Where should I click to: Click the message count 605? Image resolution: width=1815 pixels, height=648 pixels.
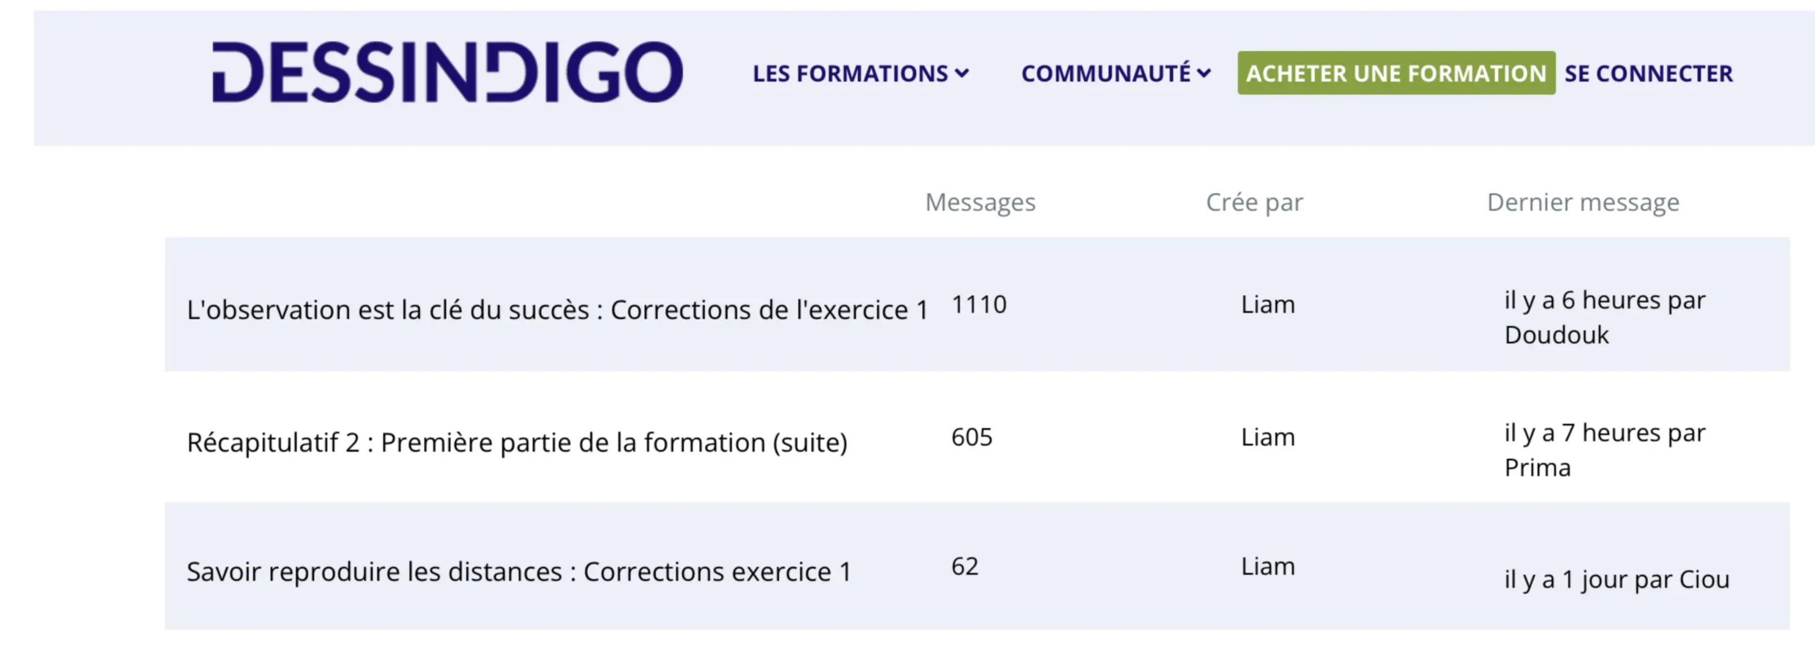click(x=972, y=438)
